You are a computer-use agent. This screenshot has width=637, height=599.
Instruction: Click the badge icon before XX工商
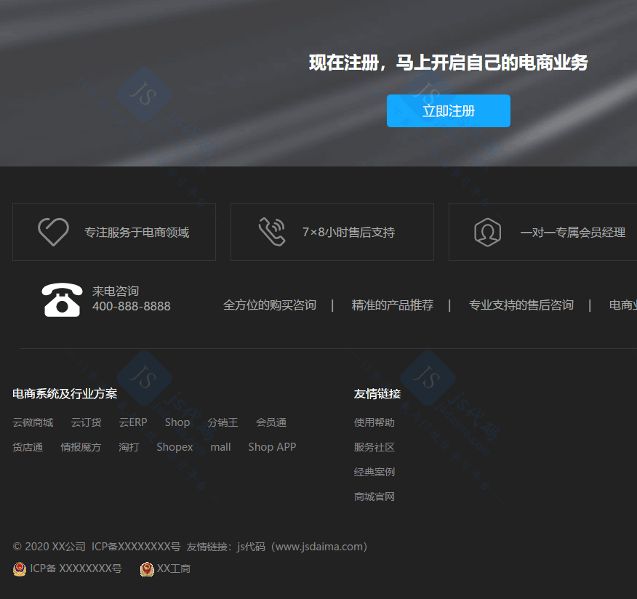[x=147, y=569]
